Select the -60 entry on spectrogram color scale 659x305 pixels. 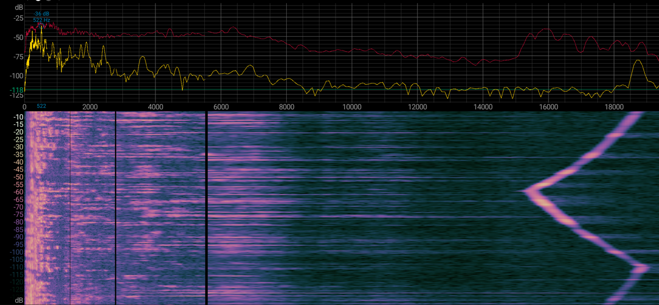18,192
